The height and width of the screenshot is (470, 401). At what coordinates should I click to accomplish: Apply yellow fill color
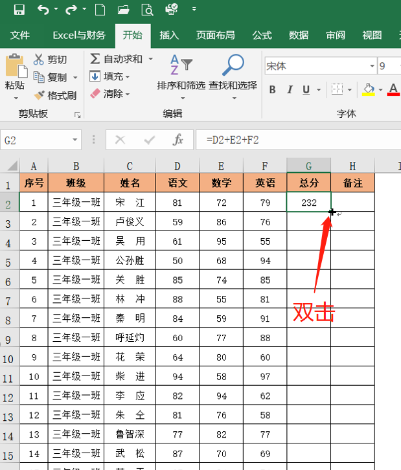(x=369, y=89)
